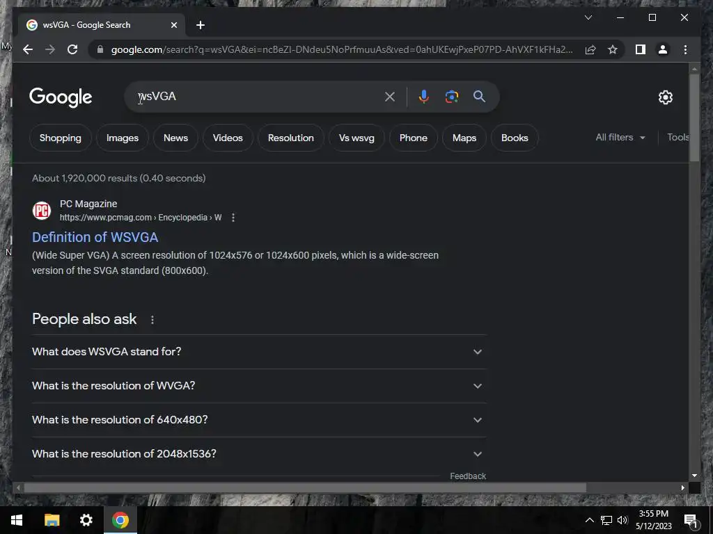Click the About 1,920,000 results text
The height and width of the screenshot is (534, 713).
(118, 178)
